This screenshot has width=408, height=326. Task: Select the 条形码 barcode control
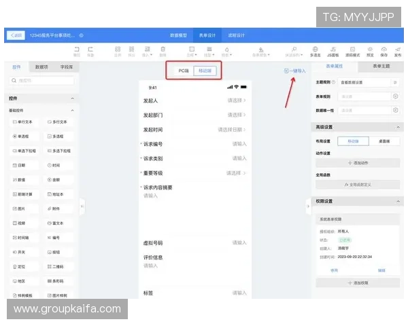58,281
